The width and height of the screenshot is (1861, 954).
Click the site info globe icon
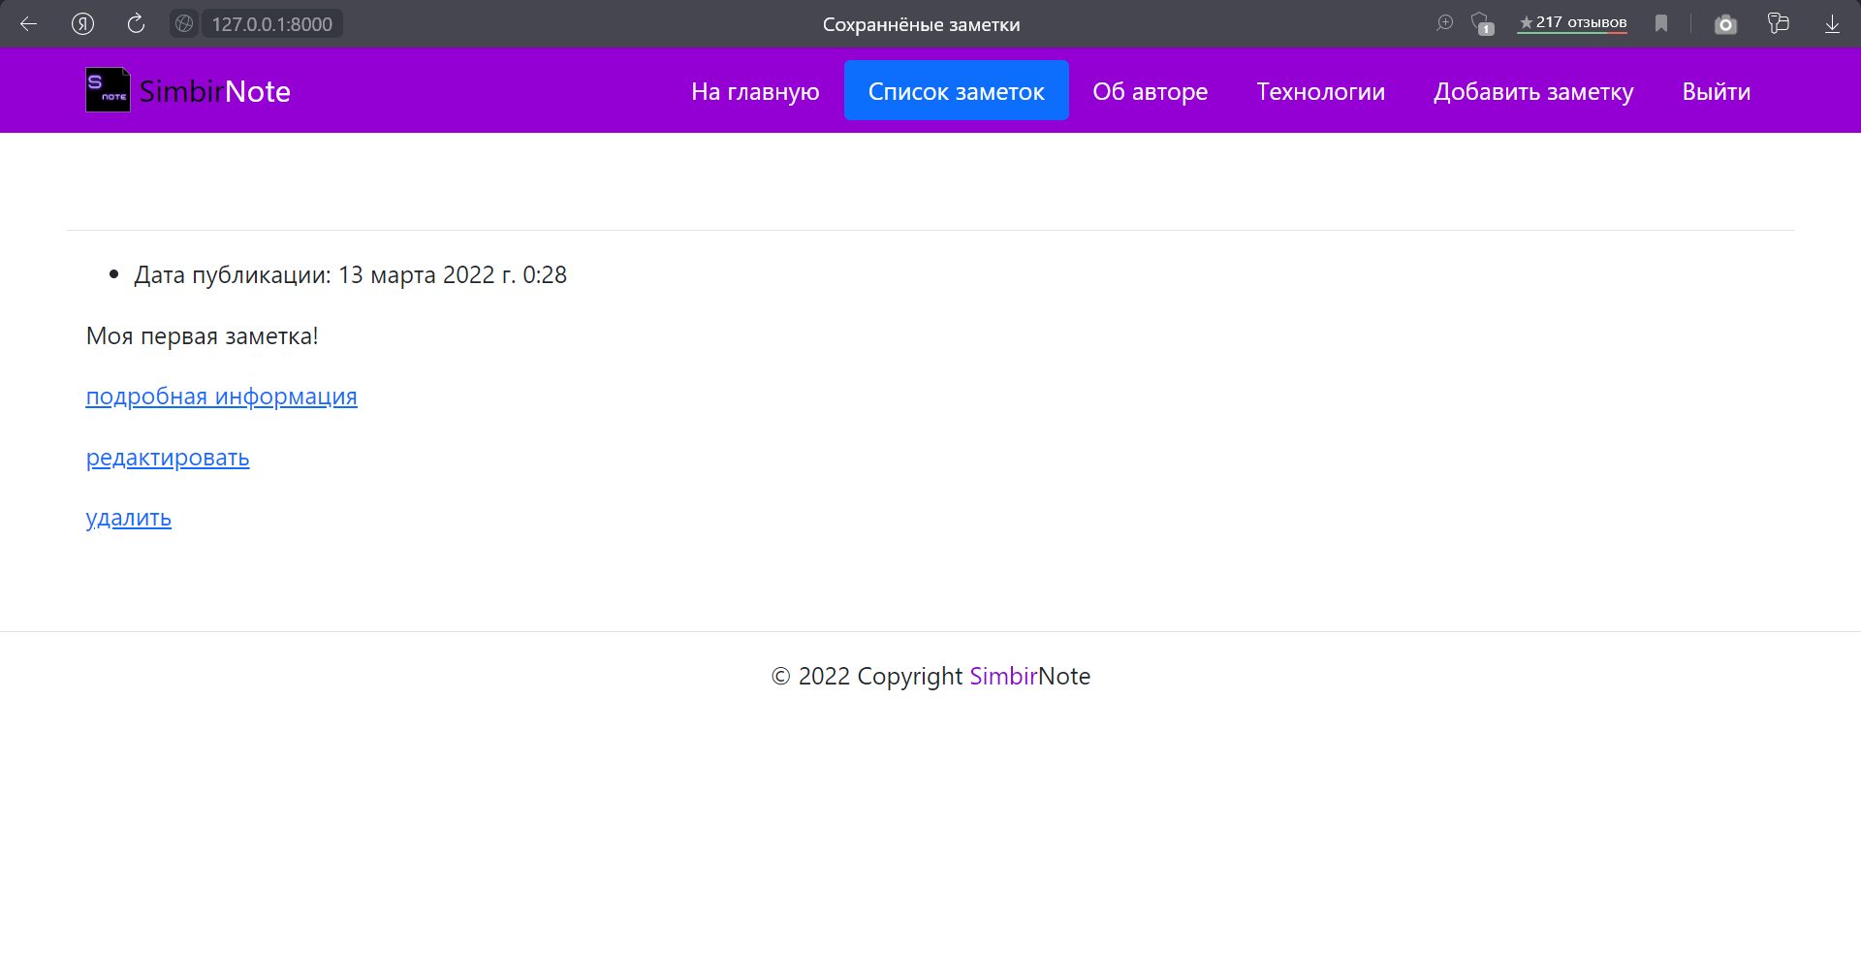coord(183,23)
